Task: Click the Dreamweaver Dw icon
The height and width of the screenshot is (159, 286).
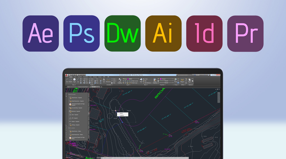Action: [123, 34]
